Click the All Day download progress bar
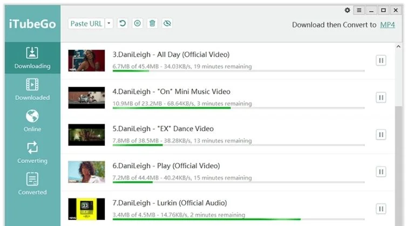This screenshot has width=407, height=226. click(239, 71)
